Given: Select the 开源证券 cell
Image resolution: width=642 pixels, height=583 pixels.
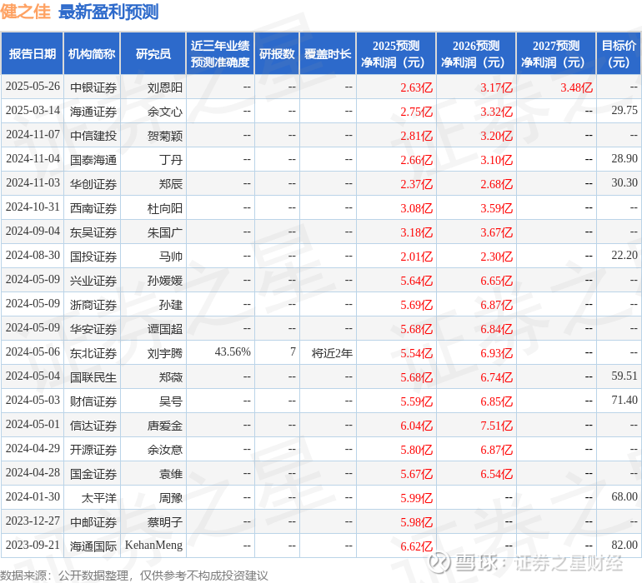Looking at the screenshot, I should click(x=93, y=450).
